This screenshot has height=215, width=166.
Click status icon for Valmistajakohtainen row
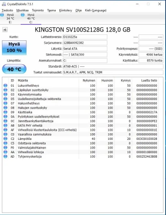5,147
